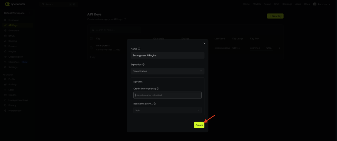Click the Preferences sidebar icon

point(5,111)
